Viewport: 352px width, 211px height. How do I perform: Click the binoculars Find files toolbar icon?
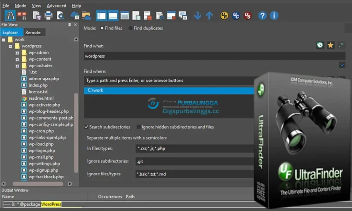point(10,15)
